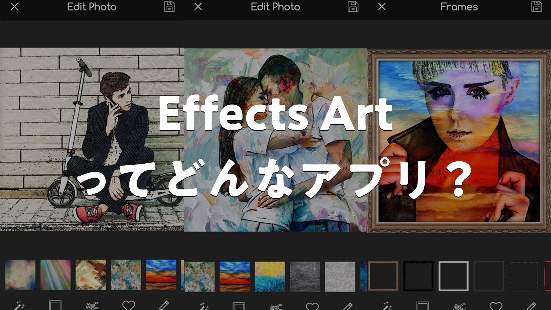
Task: Select the rainbow light rays texture
Action: (x=55, y=275)
